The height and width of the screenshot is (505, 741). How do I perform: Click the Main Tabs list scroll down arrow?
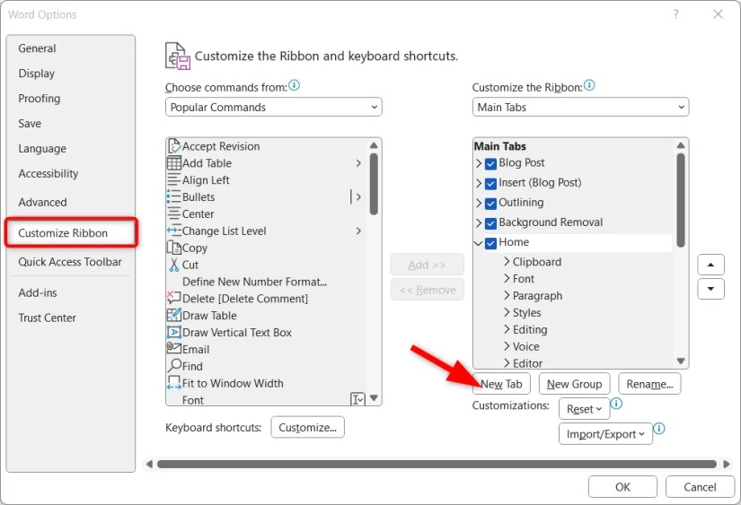pyautogui.click(x=681, y=361)
